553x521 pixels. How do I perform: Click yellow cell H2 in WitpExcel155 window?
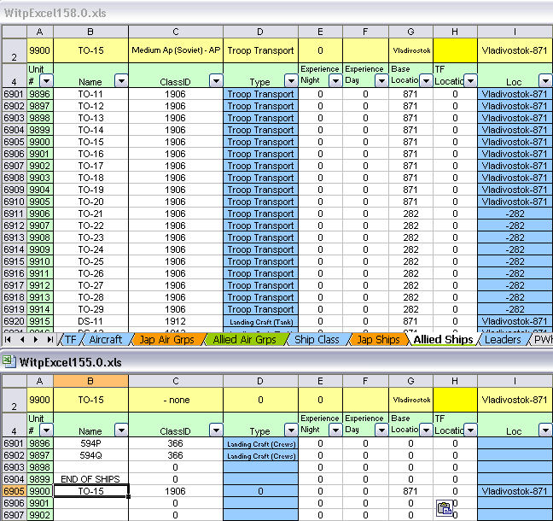coord(455,400)
